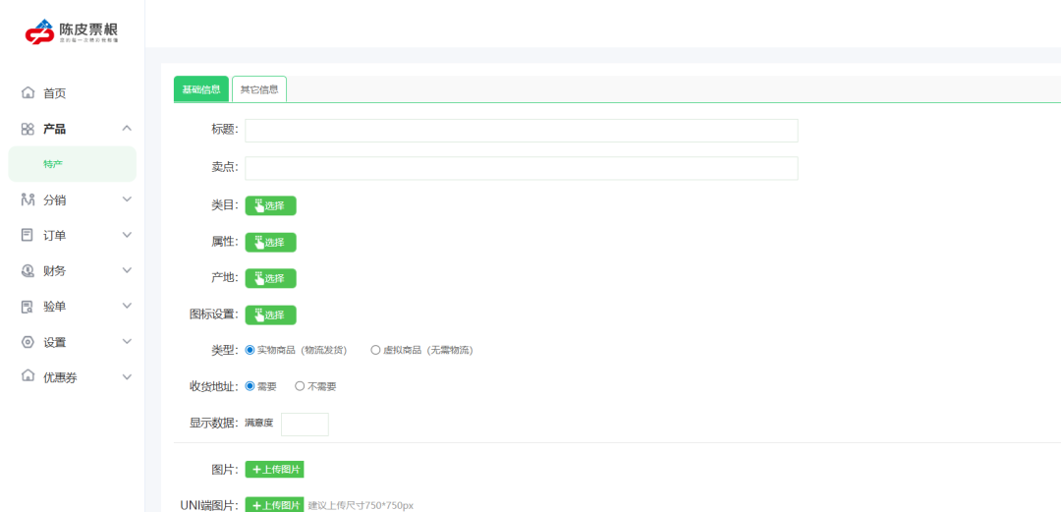Switch to the 其它信息 tab

(259, 89)
